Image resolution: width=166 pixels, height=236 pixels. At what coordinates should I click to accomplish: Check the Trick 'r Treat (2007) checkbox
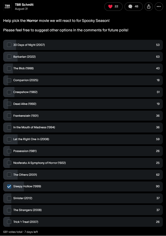click(x=9, y=222)
